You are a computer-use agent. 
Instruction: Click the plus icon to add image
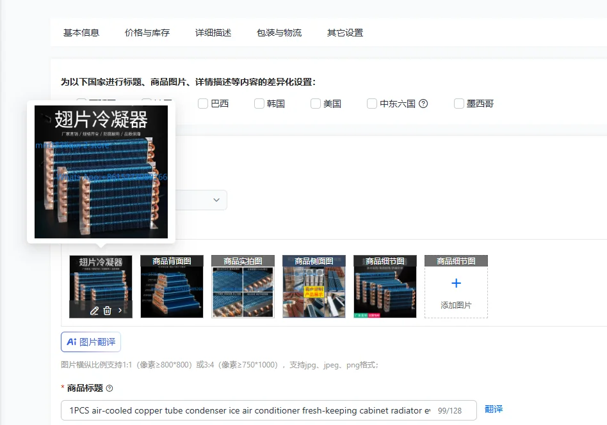coord(456,283)
